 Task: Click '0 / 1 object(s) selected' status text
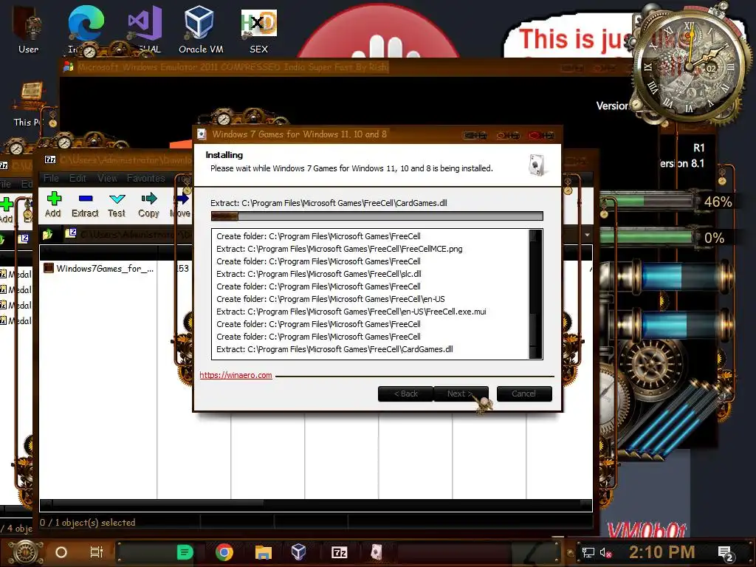coord(88,522)
